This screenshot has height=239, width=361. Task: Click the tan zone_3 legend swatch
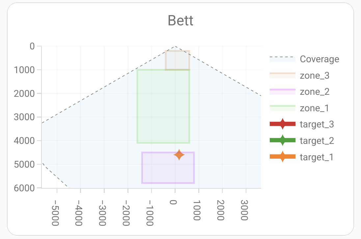pos(283,75)
